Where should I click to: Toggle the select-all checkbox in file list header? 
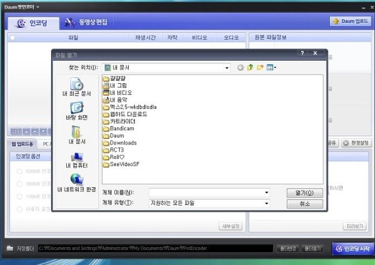tap(12, 38)
